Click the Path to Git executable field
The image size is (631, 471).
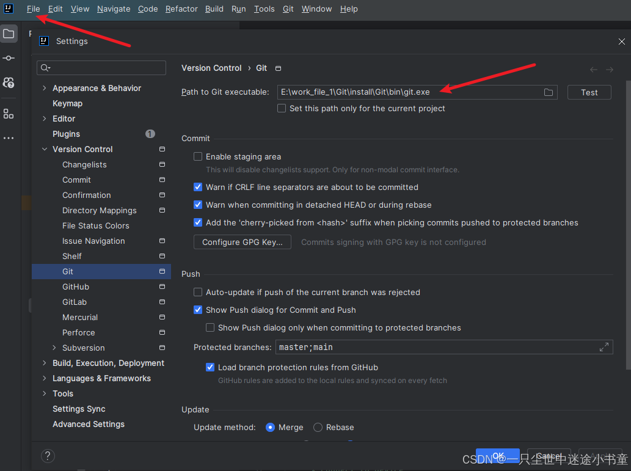point(417,92)
